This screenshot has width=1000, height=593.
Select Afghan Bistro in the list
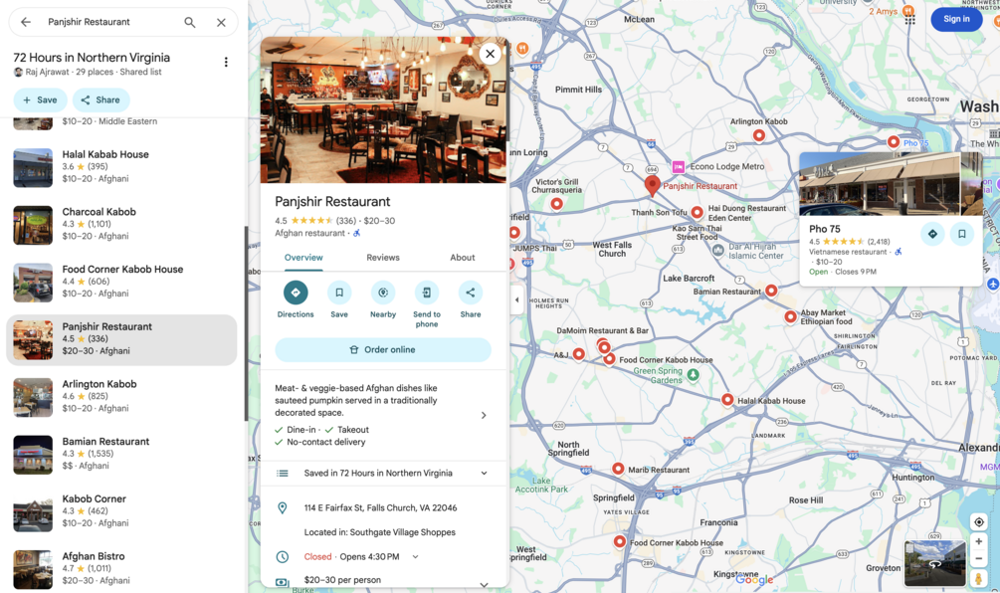[x=121, y=569]
